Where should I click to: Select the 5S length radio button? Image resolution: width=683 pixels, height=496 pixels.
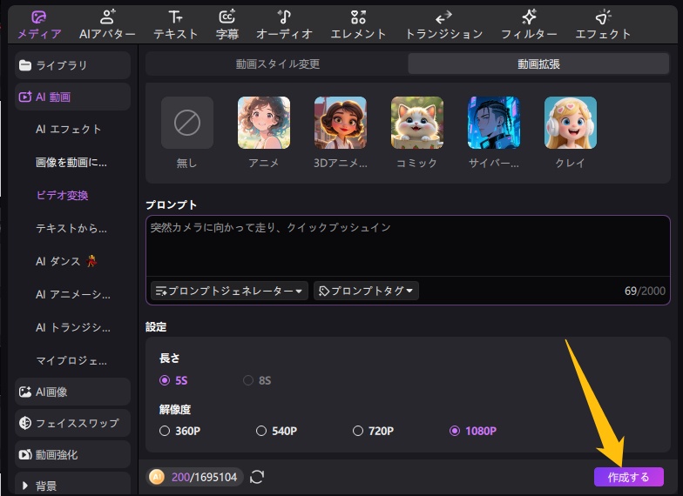tap(165, 380)
